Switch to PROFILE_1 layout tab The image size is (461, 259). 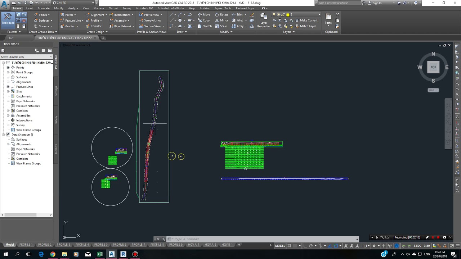coord(26,245)
